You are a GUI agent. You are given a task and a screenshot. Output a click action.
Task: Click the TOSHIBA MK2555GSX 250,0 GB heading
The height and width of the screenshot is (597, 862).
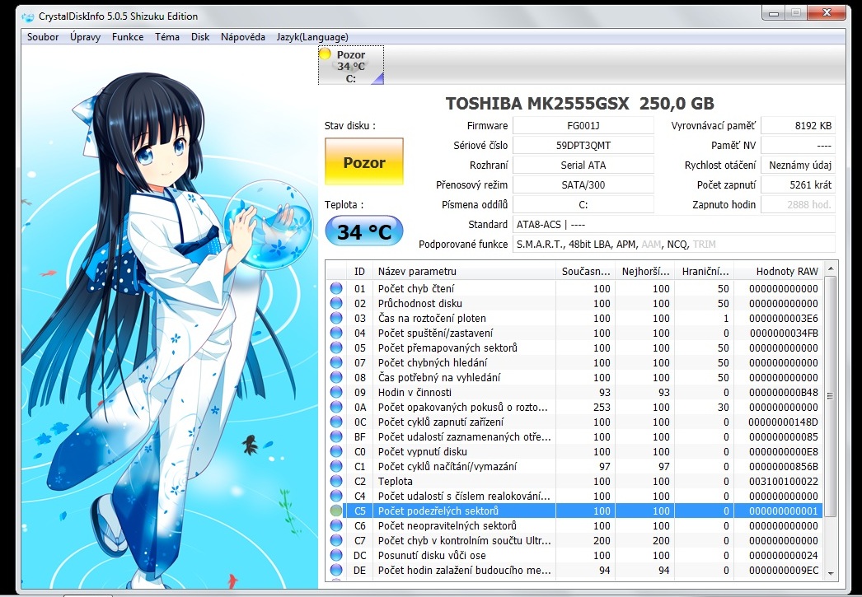coord(580,103)
